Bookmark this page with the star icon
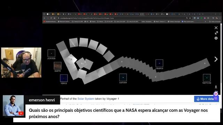The height and width of the screenshot is (125, 223). click(190, 18)
